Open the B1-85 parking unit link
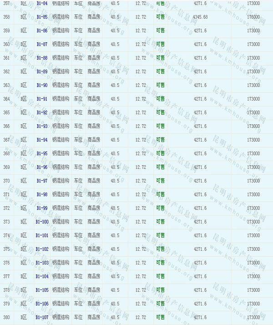Viewport: 273px width, 325px height. coord(42,17)
